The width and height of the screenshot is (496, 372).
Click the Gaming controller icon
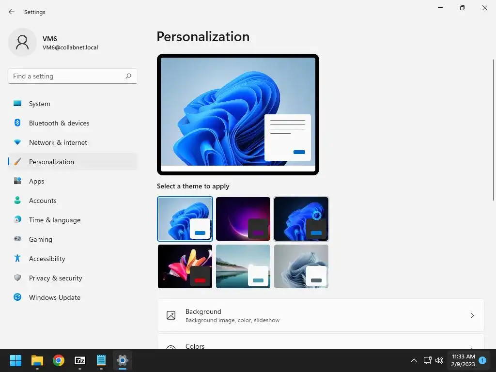(17, 239)
